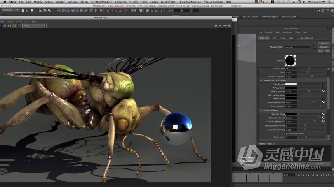Click the Show button in Attribute Editor
334x187 pixels.
(x=321, y=51)
